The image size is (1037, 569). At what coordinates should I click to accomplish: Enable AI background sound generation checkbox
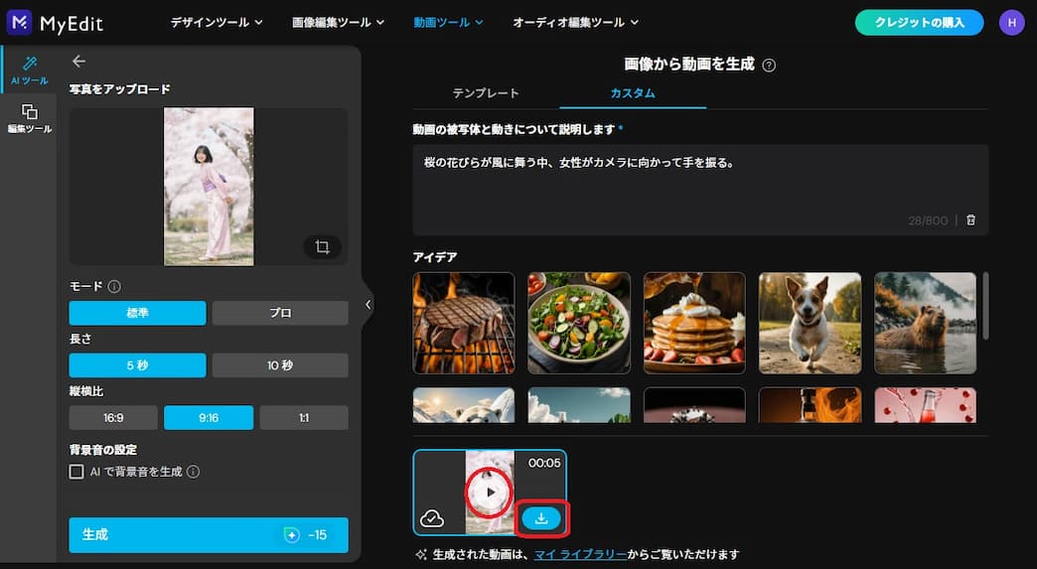[76, 472]
